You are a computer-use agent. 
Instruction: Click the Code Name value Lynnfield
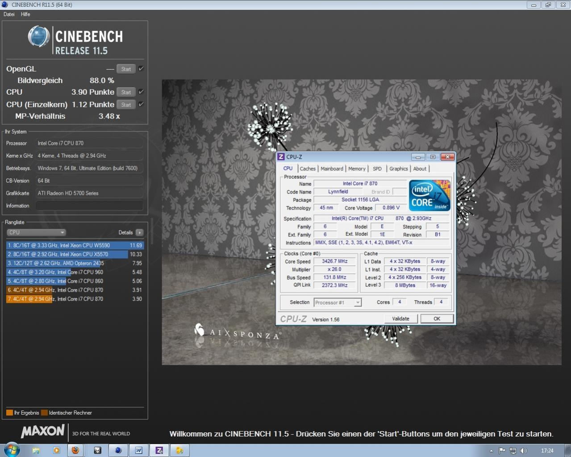(x=338, y=192)
